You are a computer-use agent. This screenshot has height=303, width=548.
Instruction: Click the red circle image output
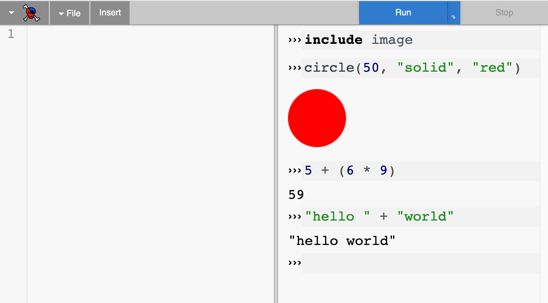(317, 118)
